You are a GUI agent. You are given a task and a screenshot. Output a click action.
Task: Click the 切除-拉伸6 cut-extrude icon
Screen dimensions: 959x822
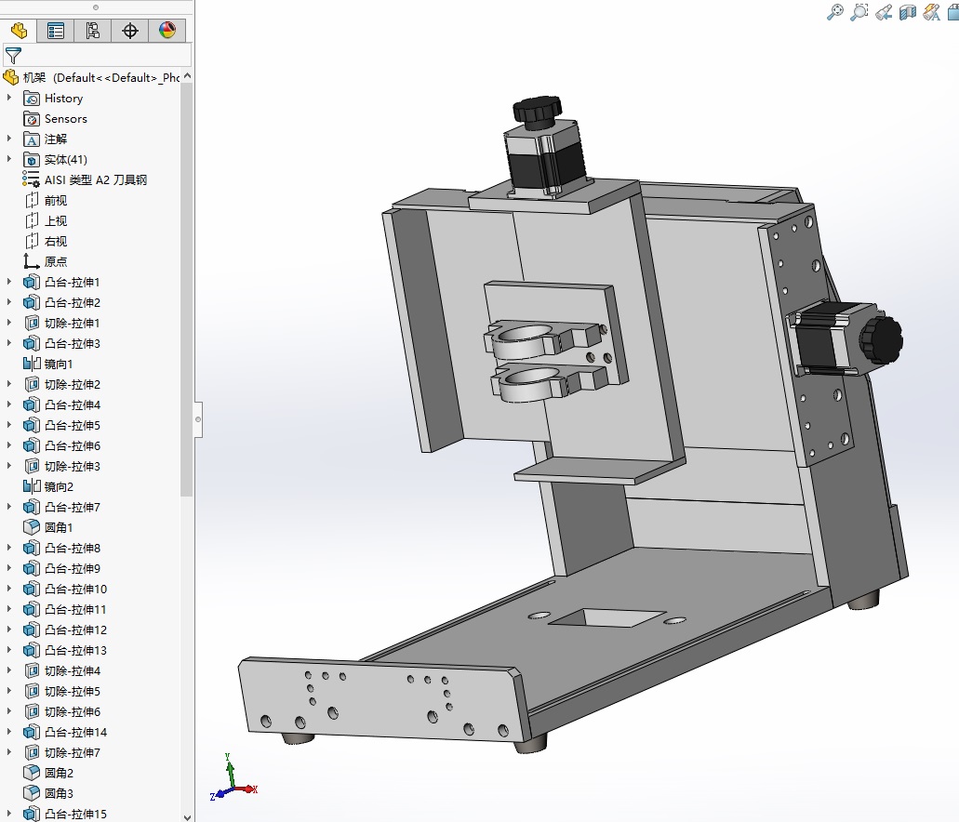(x=32, y=711)
